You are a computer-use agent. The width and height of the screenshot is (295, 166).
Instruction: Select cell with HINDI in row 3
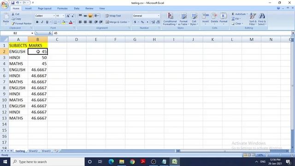(18, 58)
